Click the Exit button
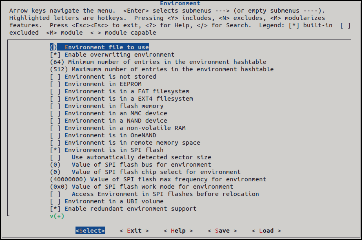The width and height of the screenshot is (362, 240). pyautogui.click(x=134, y=231)
